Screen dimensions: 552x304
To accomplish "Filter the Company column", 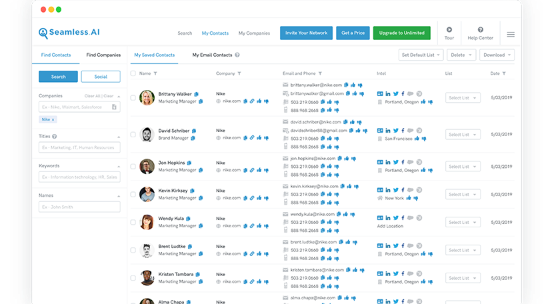I will (239, 73).
